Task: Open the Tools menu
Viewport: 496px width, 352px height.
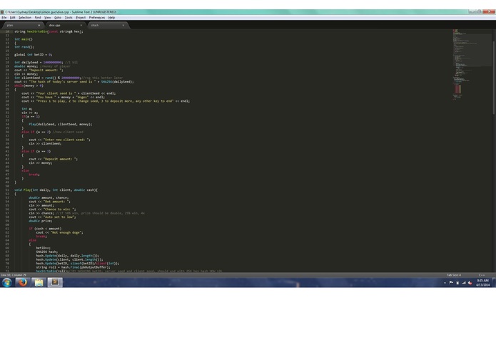Action: click(x=69, y=18)
